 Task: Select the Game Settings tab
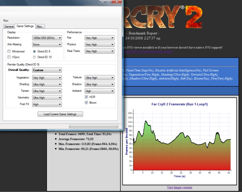(25, 26)
